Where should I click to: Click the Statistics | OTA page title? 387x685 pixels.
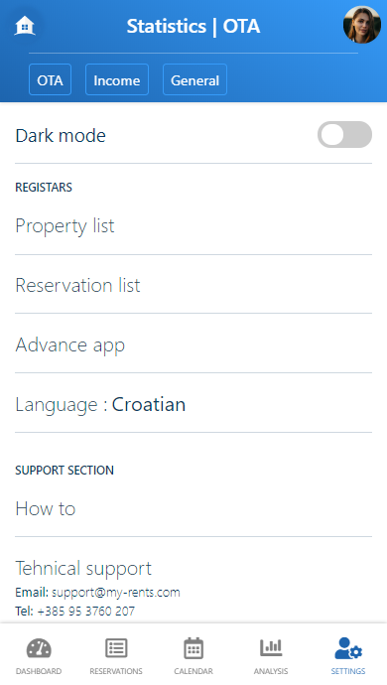coord(193,26)
